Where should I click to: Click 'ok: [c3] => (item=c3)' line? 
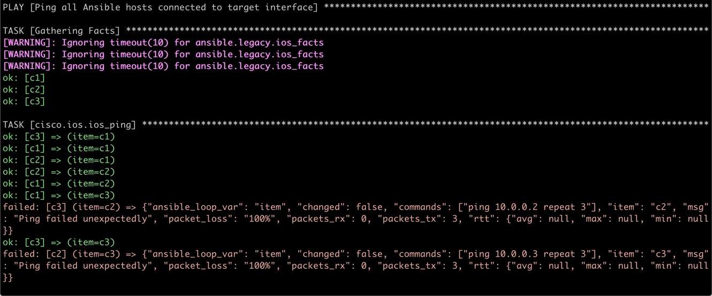59,243
